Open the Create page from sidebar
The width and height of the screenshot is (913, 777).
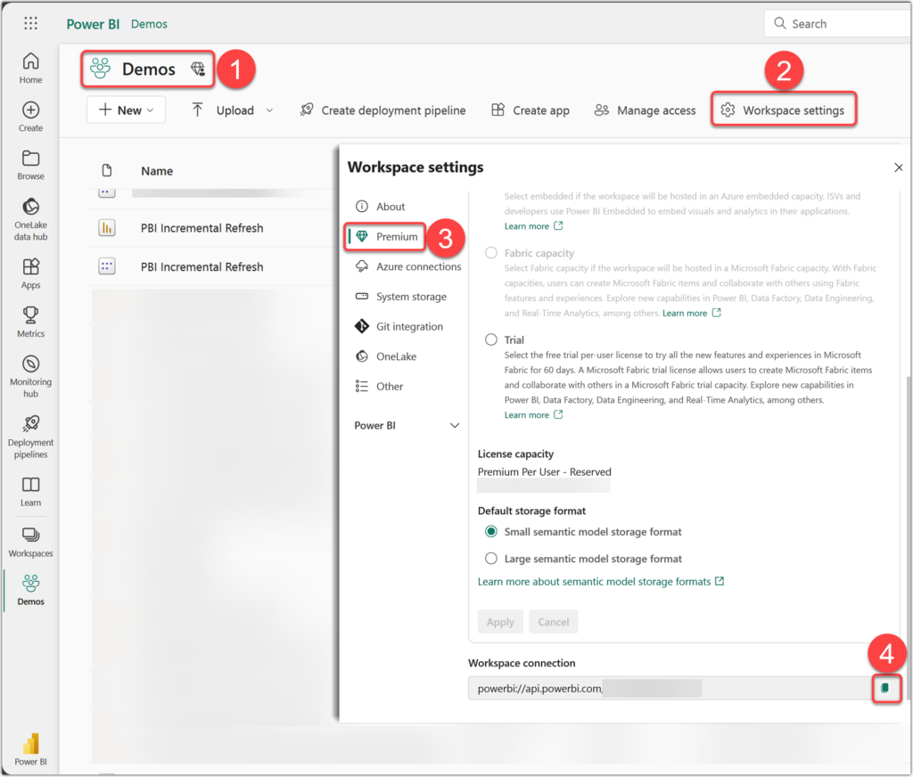tap(31, 117)
